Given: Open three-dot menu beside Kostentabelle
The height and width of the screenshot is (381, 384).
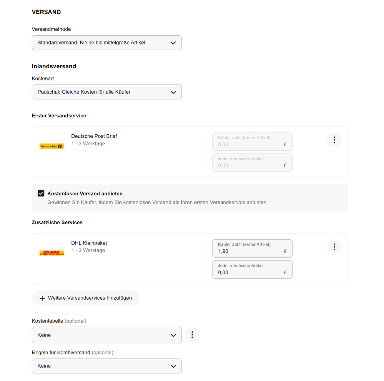Looking at the screenshot, I should [x=192, y=335].
